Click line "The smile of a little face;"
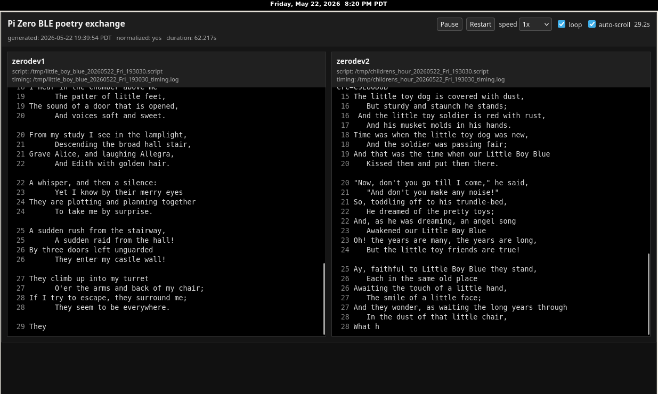 pos(424,298)
